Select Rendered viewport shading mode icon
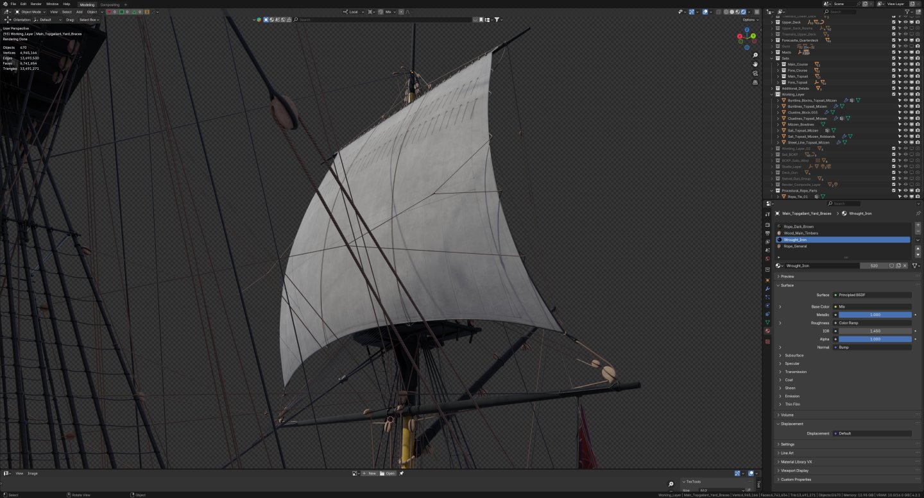 click(744, 12)
